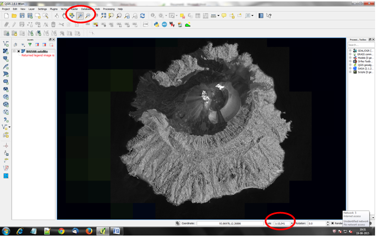Click the Zoom to Layer icon

click(x=119, y=16)
